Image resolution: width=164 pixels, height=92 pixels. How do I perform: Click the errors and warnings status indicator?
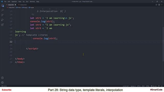(x=4, y=86)
